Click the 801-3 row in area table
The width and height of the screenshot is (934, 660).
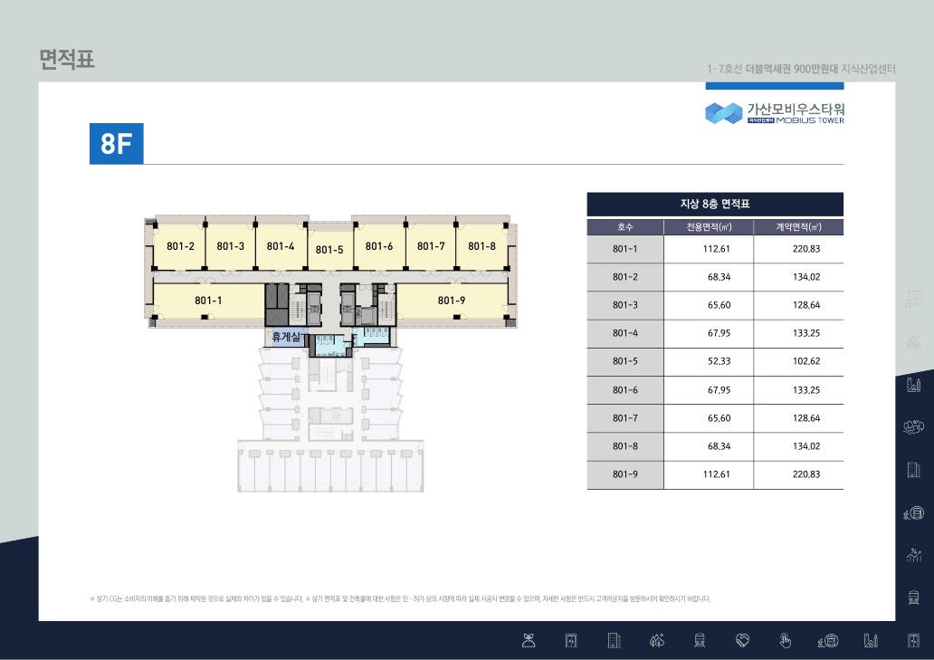(x=715, y=305)
